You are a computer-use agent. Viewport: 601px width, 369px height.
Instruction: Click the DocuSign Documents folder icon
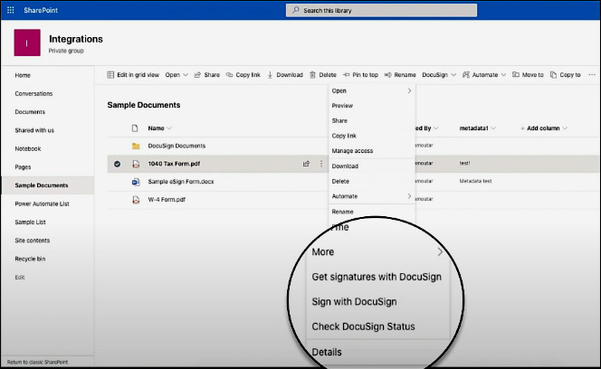pyautogui.click(x=136, y=146)
